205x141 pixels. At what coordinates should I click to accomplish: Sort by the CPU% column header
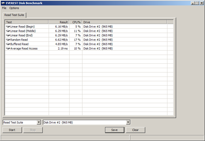coord(76,22)
